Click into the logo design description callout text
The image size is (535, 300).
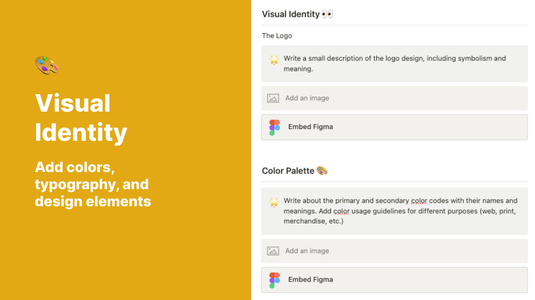[394, 64]
